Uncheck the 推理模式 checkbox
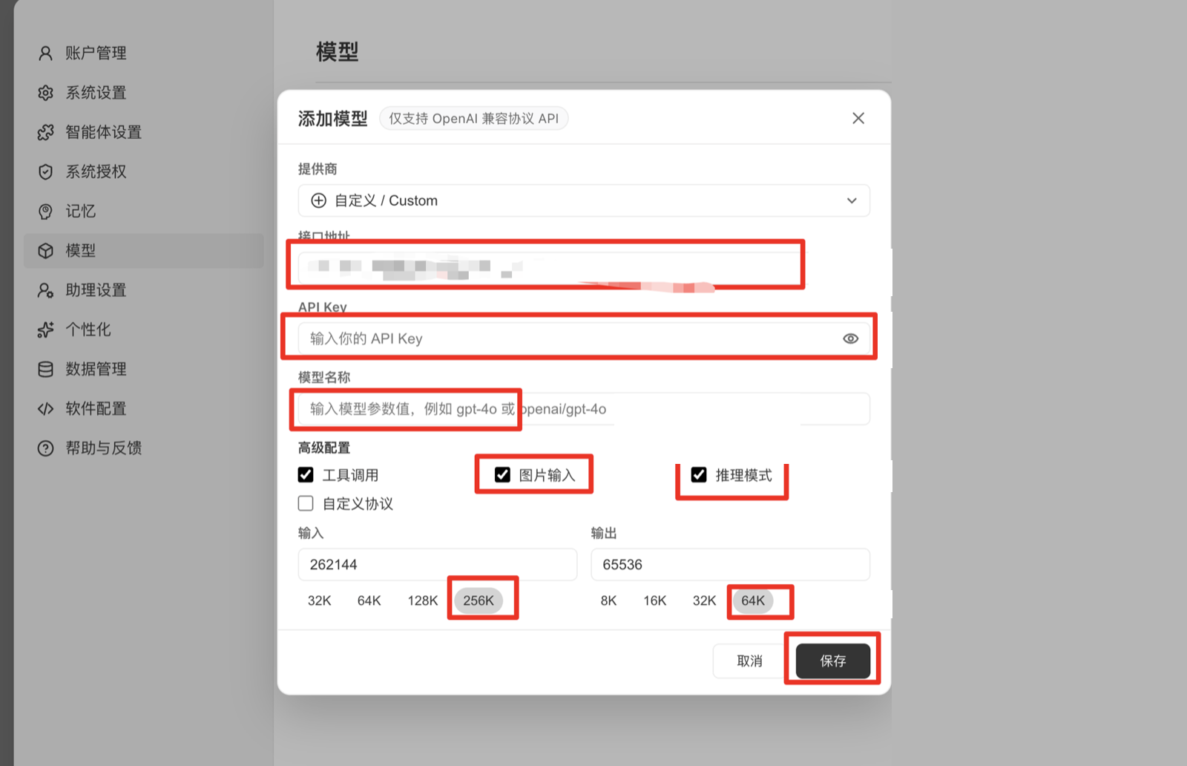The image size is (1187, 766). 699,475
